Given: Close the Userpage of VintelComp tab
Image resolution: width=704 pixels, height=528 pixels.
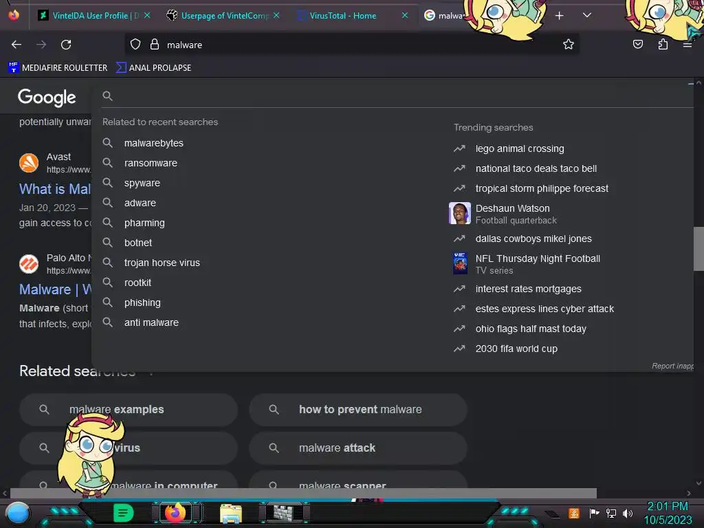Looking at the screenshot, I should click(276, 15).
